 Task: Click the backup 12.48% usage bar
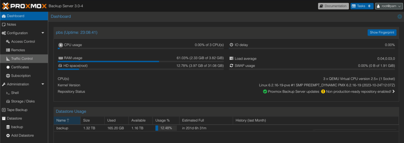(x=166, y=128)
